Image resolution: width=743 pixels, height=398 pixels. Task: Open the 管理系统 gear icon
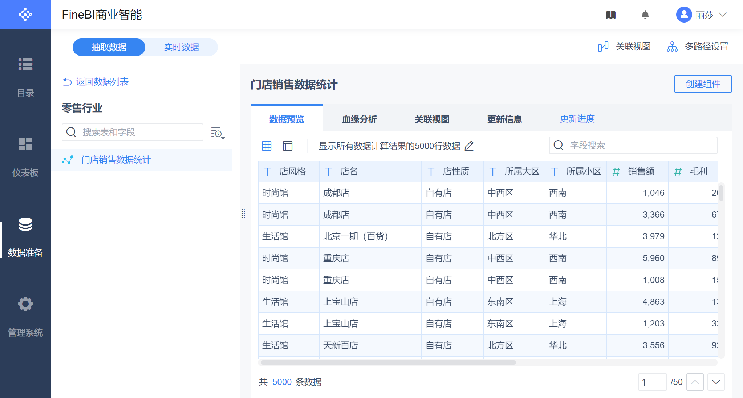[x=25, y=304]
